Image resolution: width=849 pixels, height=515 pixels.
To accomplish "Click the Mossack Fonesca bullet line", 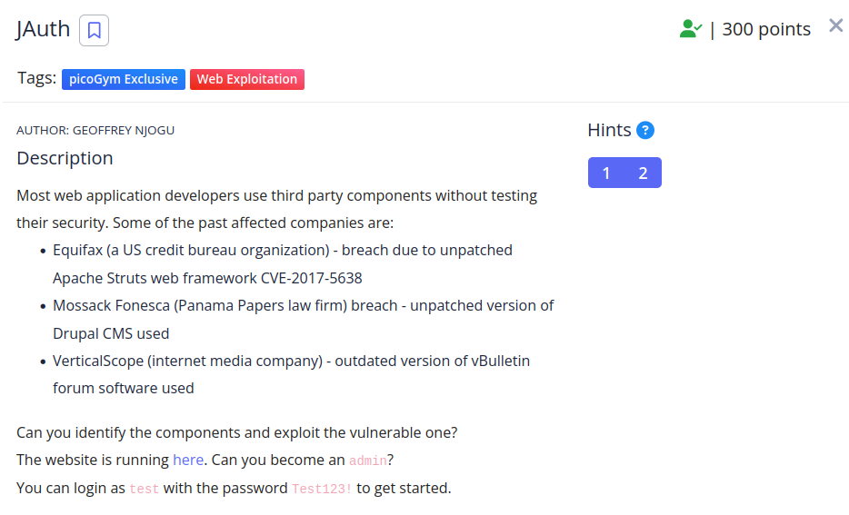I will (x=304, y=306).
